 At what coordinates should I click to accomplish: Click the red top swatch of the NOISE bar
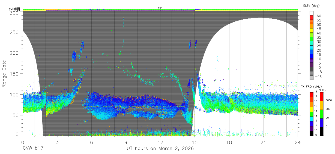[x=322, y=96]
